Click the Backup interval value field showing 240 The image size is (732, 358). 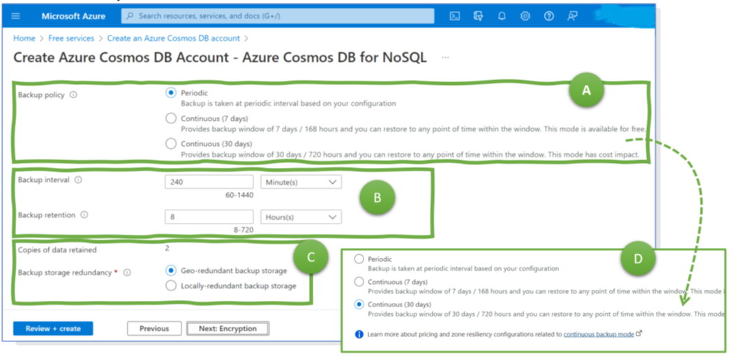[x=209, y=182]
